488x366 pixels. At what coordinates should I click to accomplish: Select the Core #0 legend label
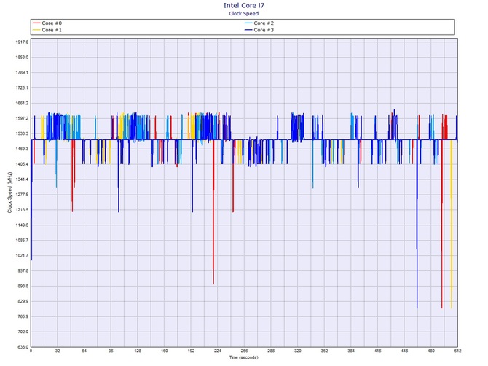click(52, 23)
